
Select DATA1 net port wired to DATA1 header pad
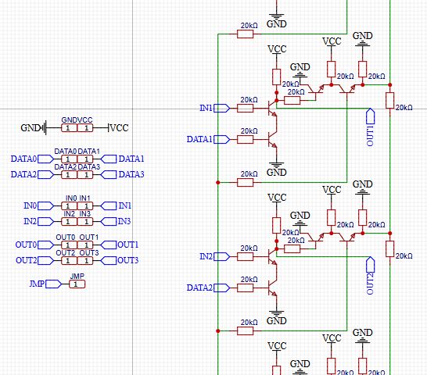click(109, 159)
